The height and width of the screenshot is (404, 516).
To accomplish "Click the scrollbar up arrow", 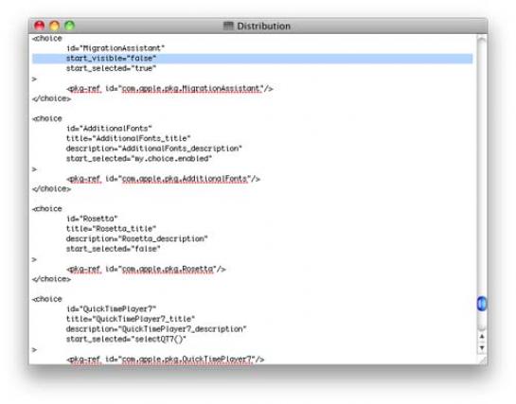I will (482, 336).
